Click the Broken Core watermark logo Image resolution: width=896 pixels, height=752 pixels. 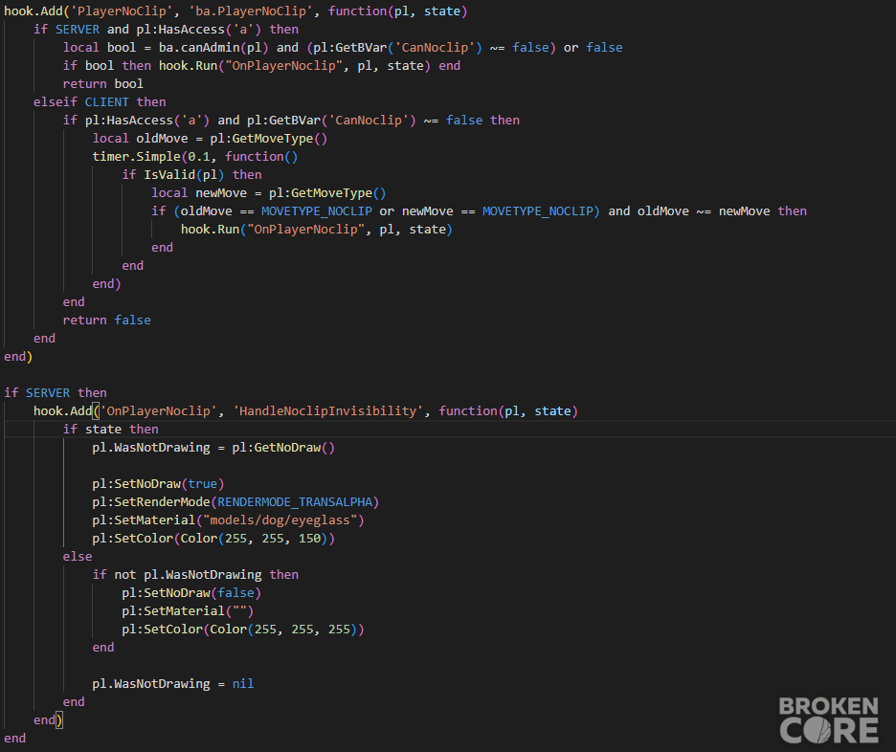click(x=829, y=720)
